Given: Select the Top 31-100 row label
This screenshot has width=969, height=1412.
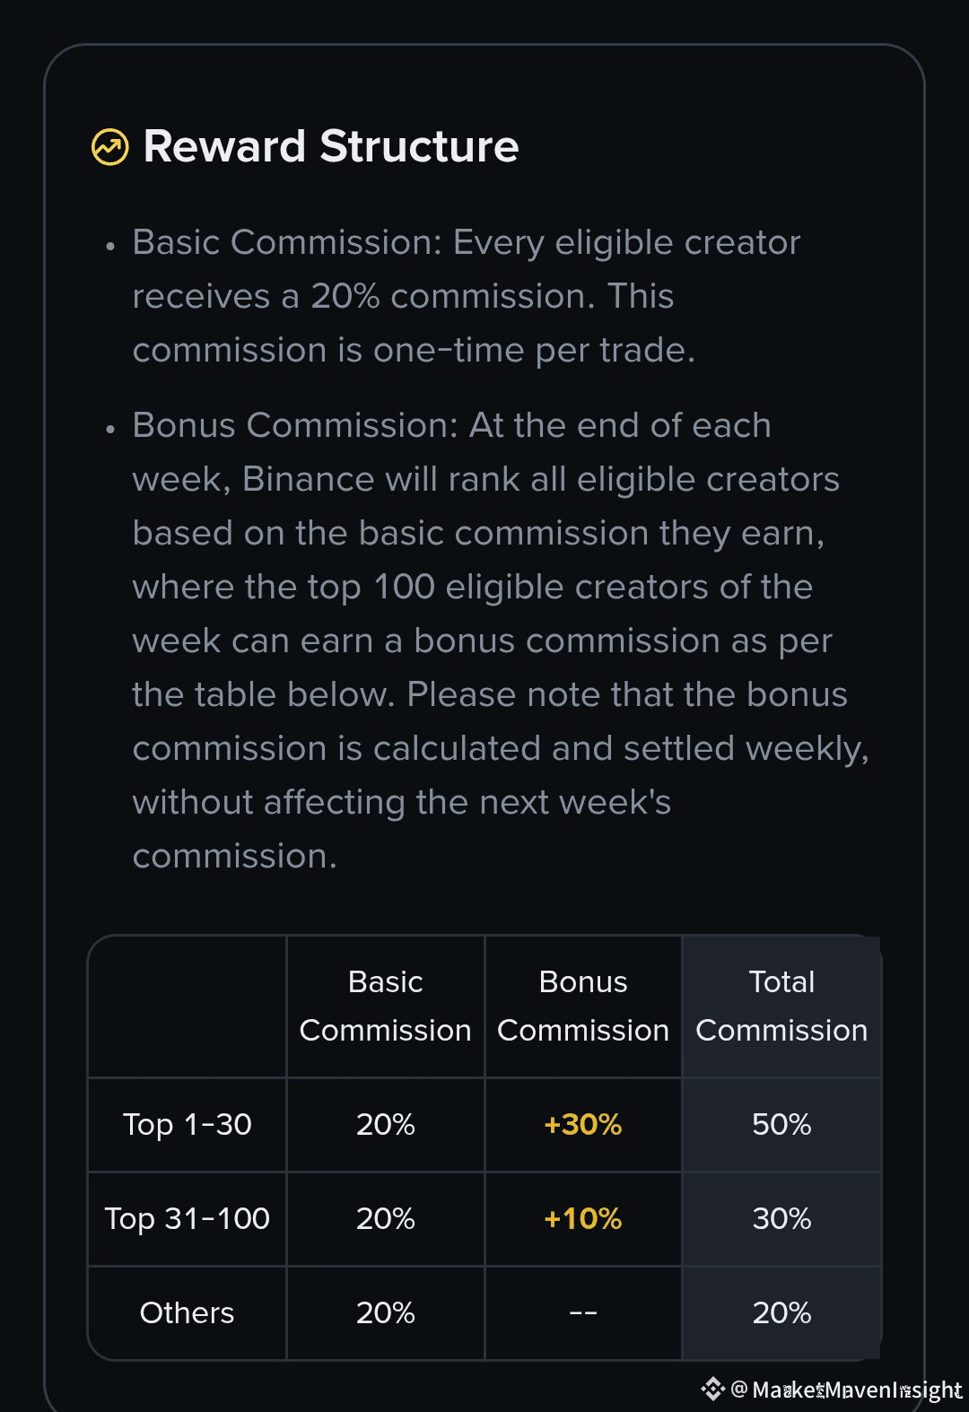Looking at the screenshot, I should coord(187,1218).
